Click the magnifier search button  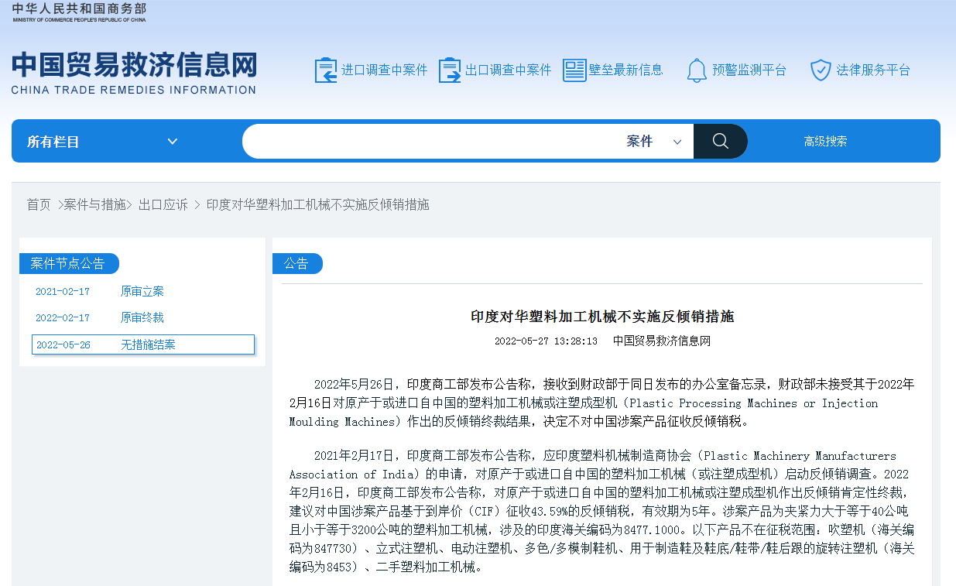coord(721,141)
